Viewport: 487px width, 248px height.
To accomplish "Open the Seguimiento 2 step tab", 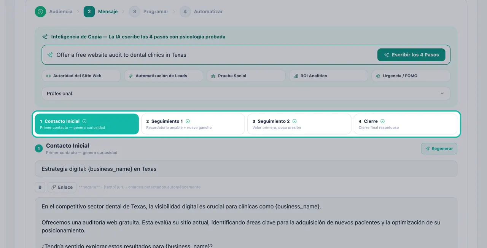I will coord(299,124).
